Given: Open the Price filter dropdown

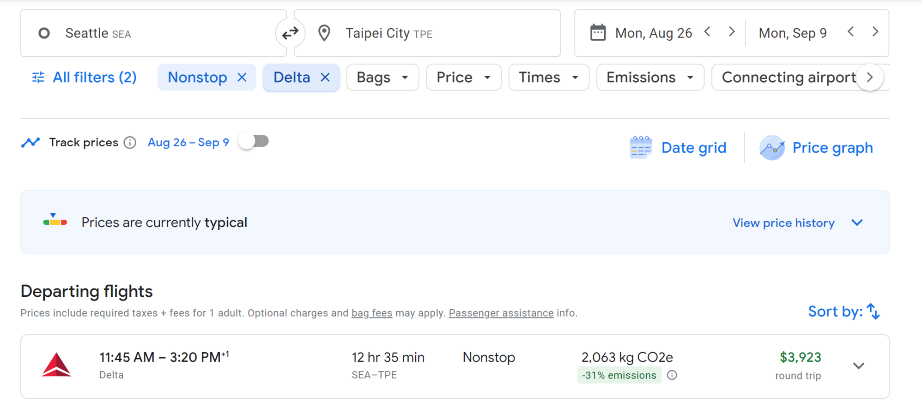Looking at the screenshot, I should click(463, 78).
